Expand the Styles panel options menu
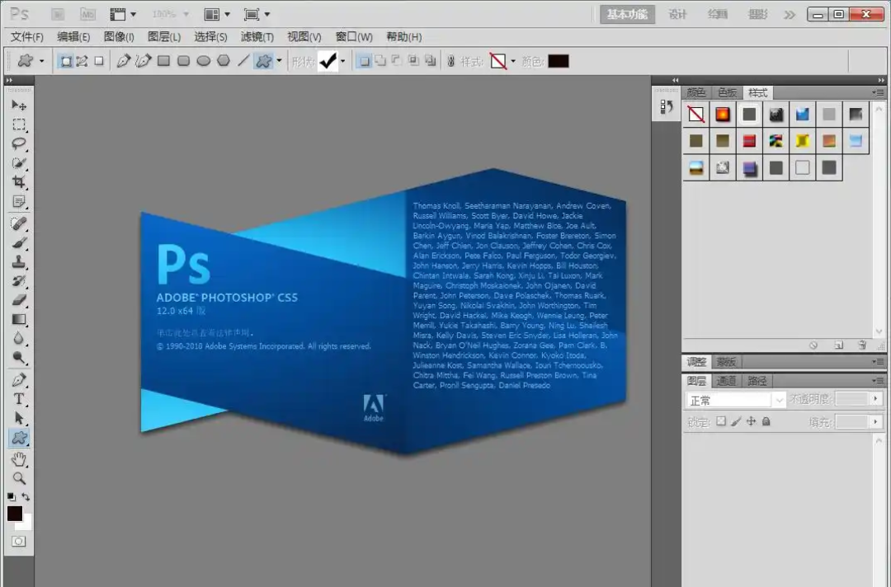This screenshot has width=891, height=587. (x=879, y=92)
